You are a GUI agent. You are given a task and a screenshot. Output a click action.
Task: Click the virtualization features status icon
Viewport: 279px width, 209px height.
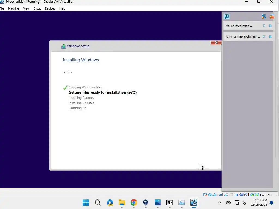coord(246,195)
